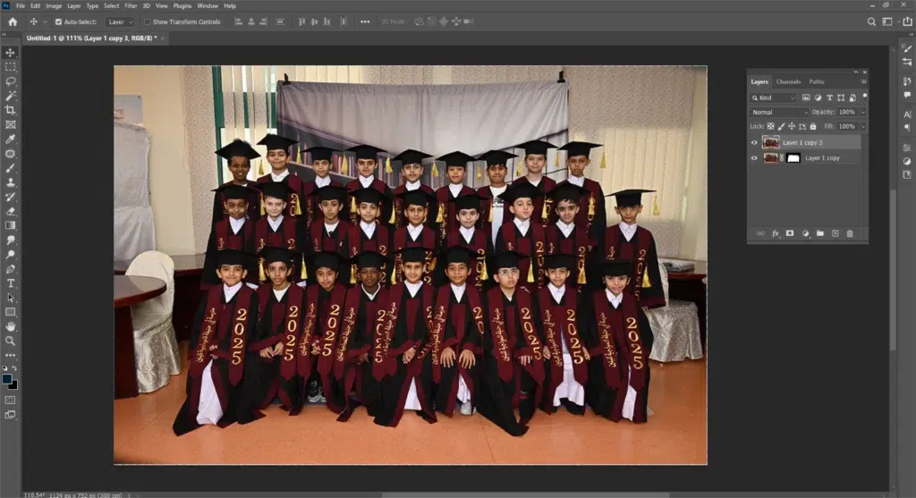Select the Magic Wand tool

click(11, 96)
